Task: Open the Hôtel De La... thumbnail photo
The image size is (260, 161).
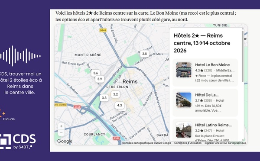Action: pyautogui.click(x=184, y=100)
